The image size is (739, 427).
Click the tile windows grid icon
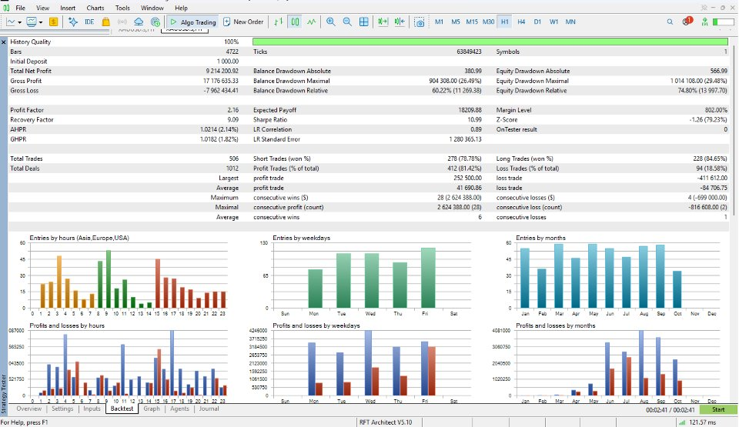click(x=364, y=22)
